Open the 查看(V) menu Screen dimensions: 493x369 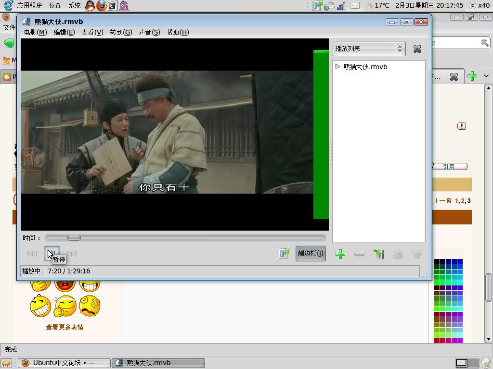pyautogui.click(x=92, y=32)
